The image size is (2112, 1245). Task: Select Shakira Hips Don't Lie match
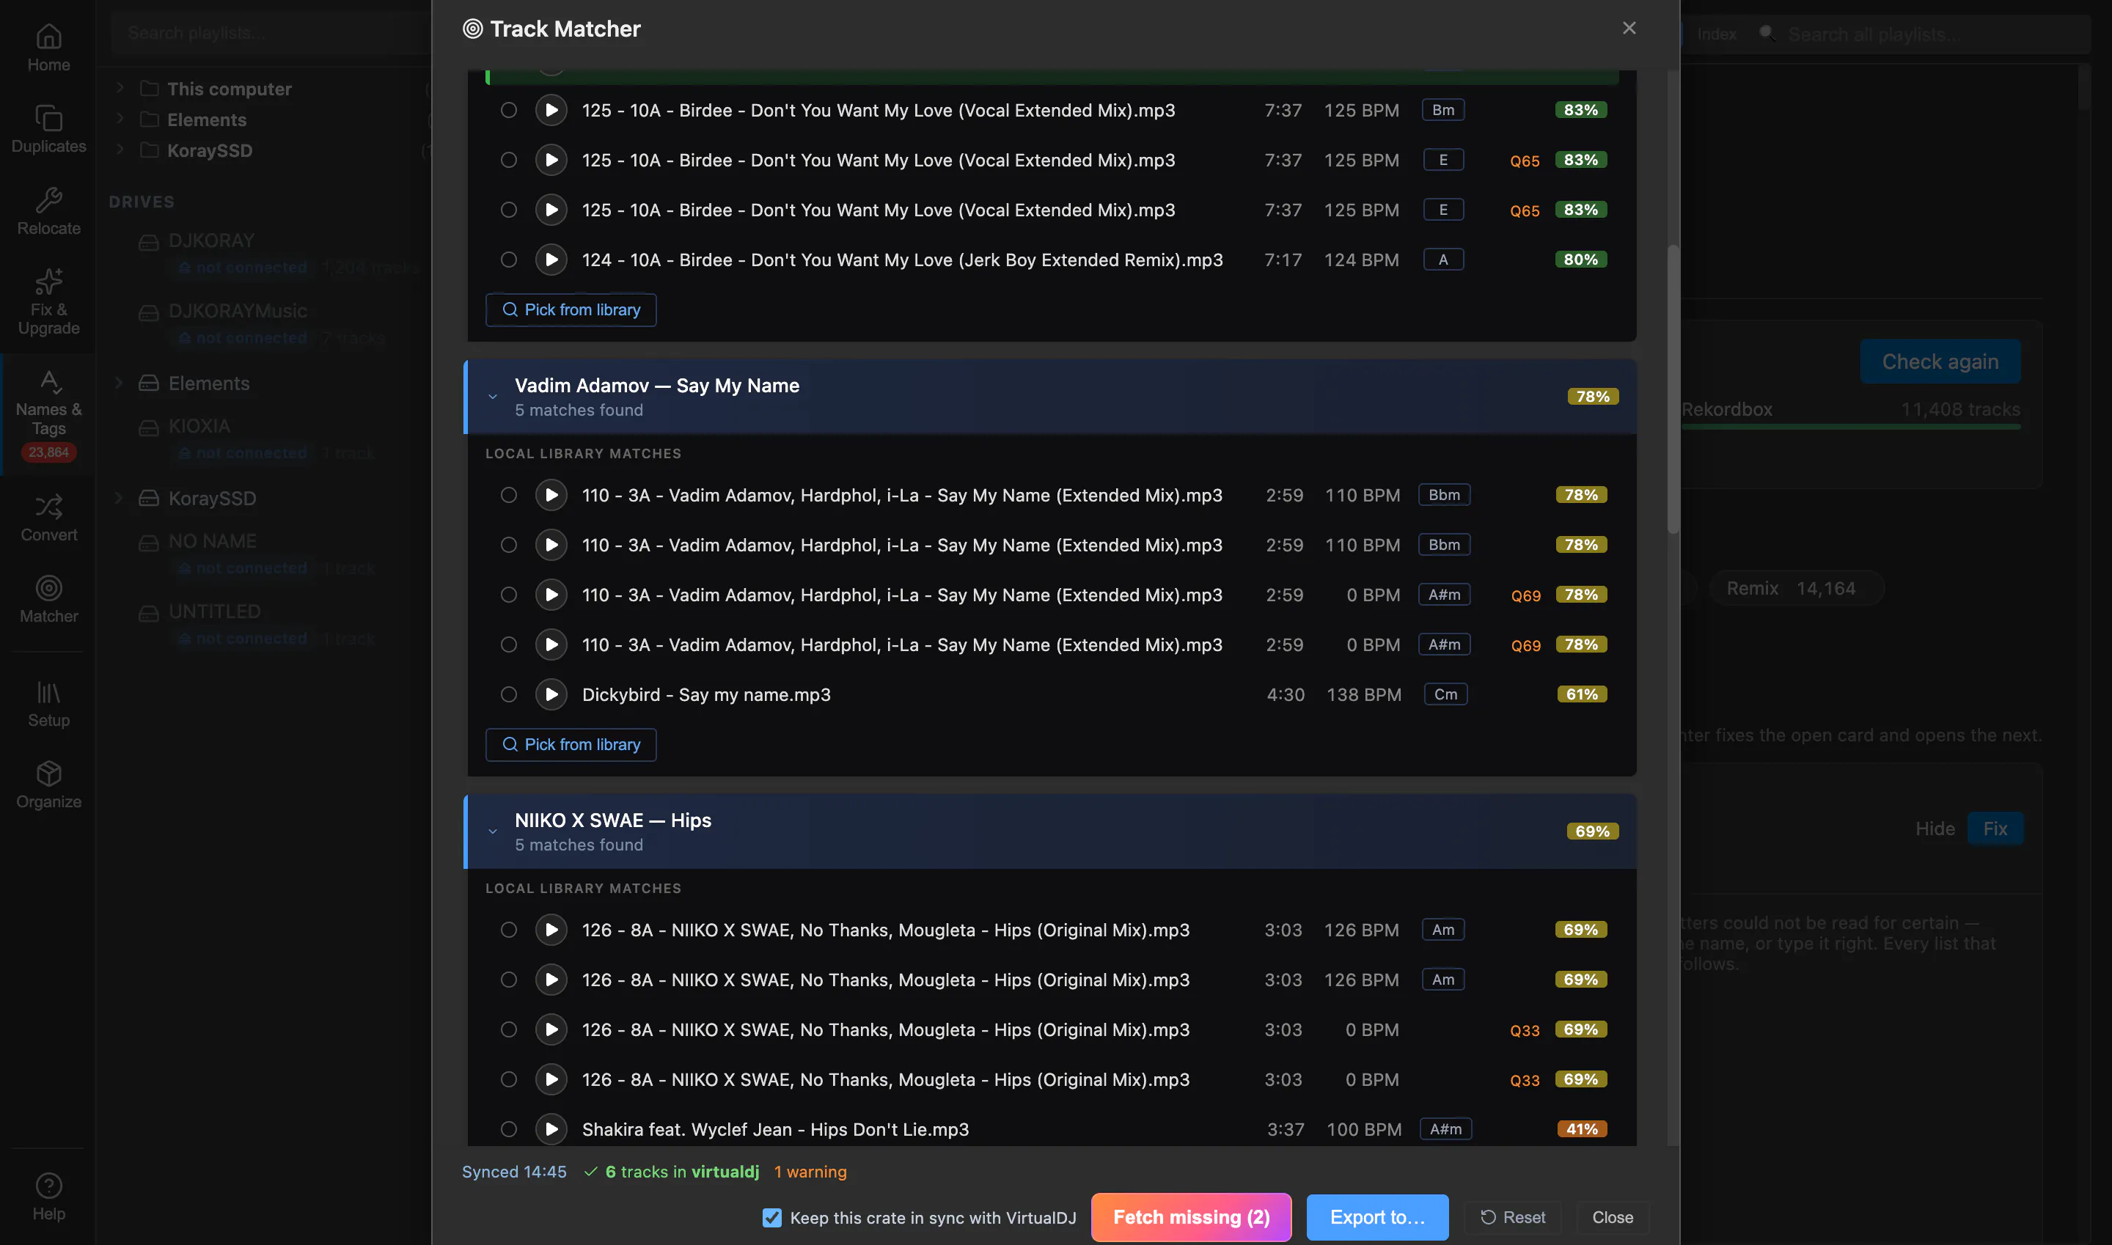point(508,1129)
